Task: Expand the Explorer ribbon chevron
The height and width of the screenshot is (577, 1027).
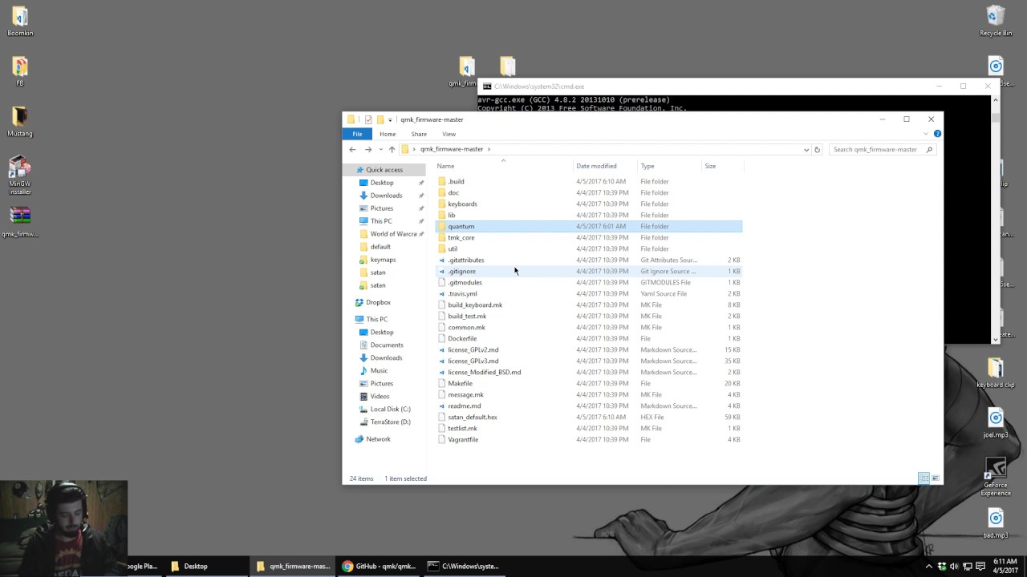Action: click(x=928, y=134)
